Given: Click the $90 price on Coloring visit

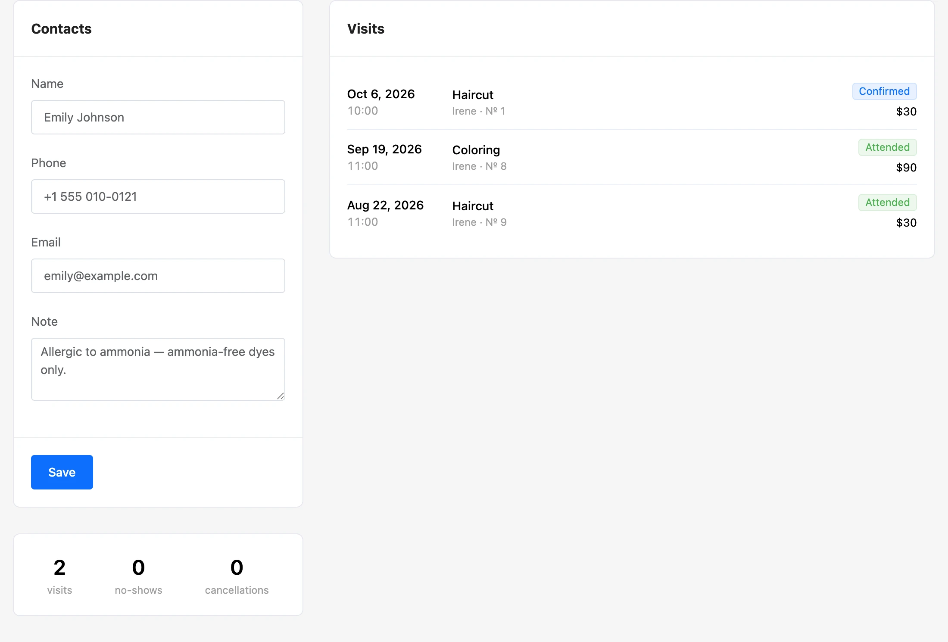Looking at the screenshot, I should point(906,168).
